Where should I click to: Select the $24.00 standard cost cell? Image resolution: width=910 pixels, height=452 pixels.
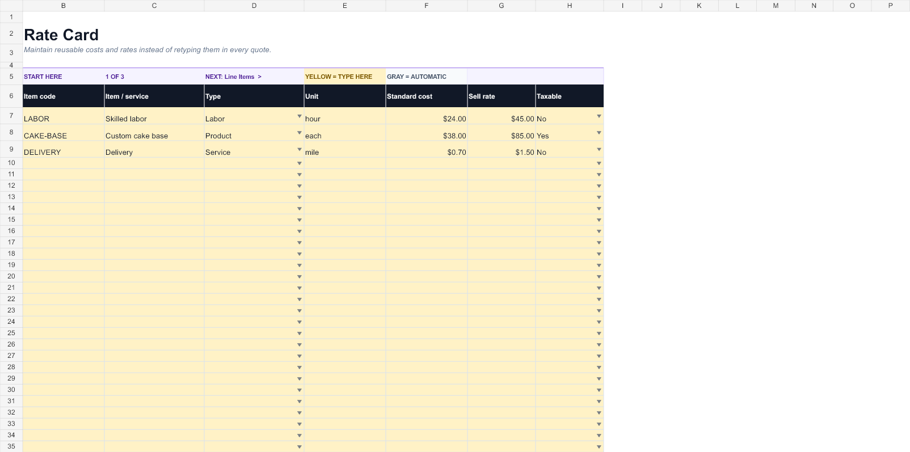coord(427,116)
